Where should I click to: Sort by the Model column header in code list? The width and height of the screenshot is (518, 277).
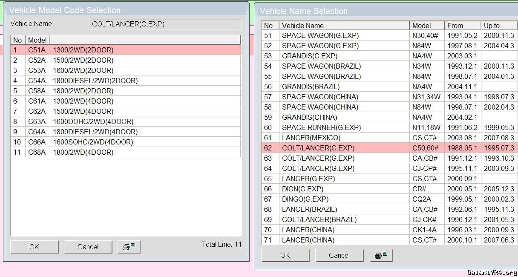click(x=37, y=40)
